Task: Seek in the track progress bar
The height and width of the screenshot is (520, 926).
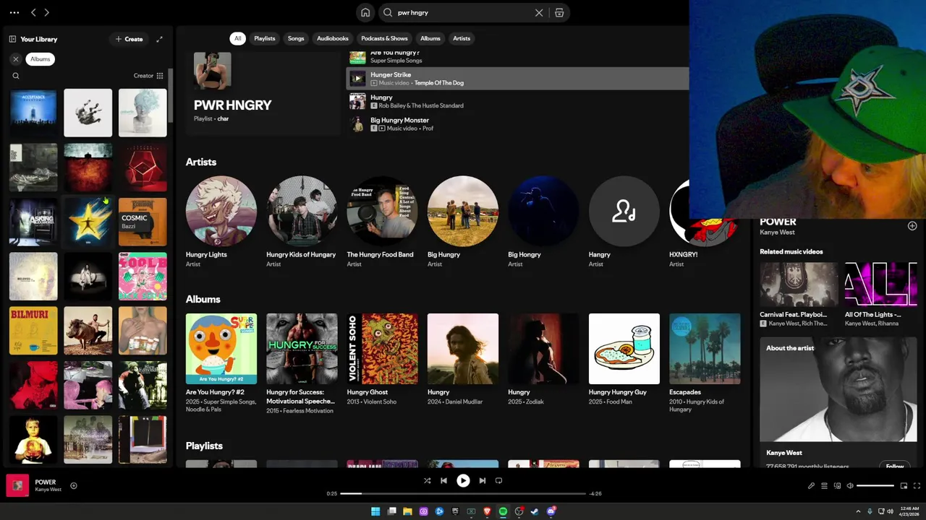Action: [463, 493]
